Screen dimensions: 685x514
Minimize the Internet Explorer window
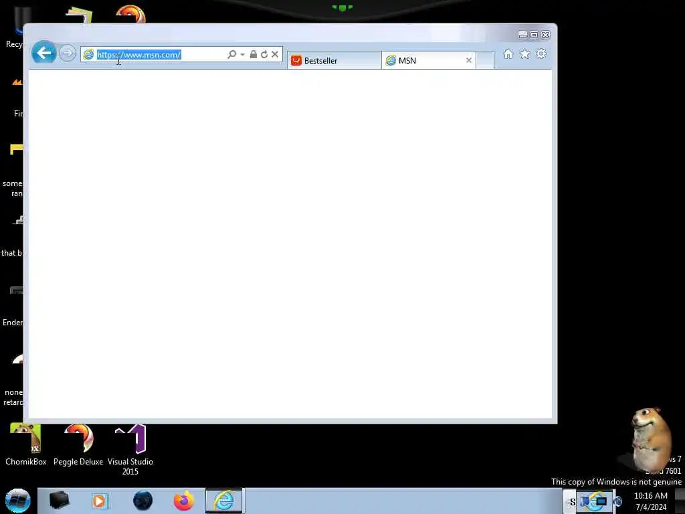point(522,35)
